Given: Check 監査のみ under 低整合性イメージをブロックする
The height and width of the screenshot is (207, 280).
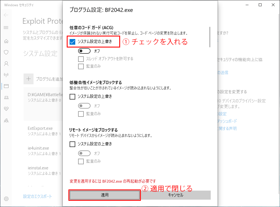Looking at the screenshot, I should (x=81, y=114).
